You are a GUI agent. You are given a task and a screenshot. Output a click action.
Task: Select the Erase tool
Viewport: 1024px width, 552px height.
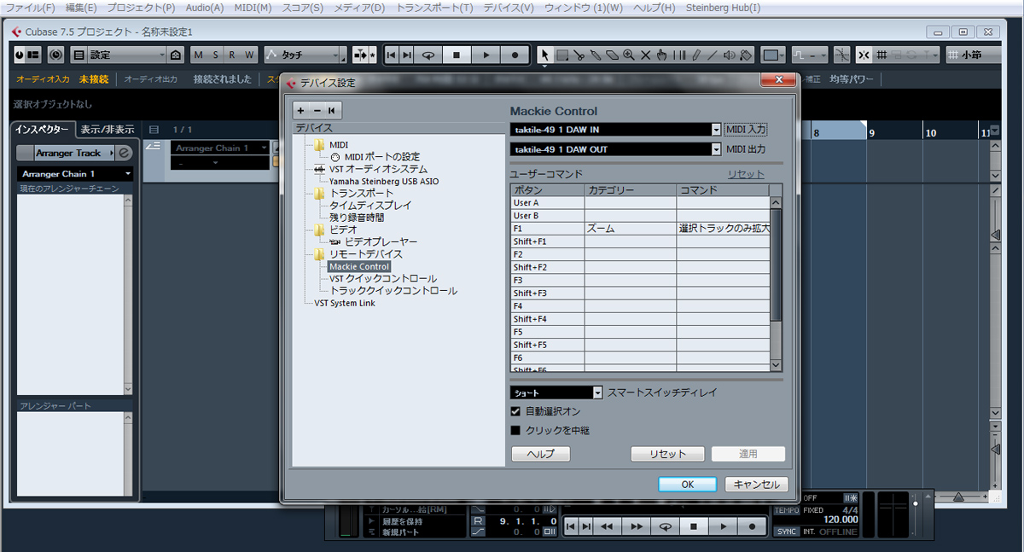pyautogui.click(x=612, y=55)
